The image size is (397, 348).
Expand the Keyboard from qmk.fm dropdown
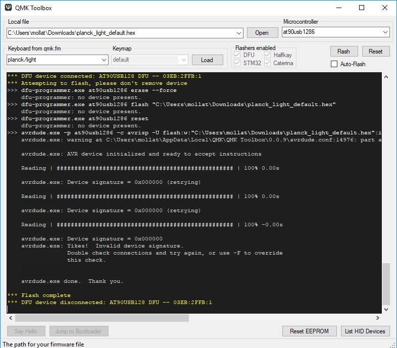click(104, 60)
